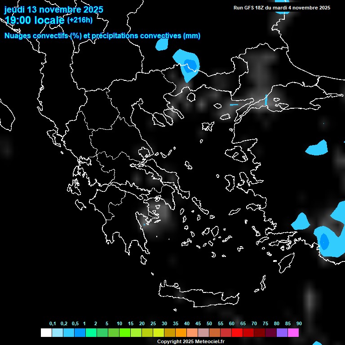The height and width of the screenshot is (345, 345).
Task: Click the mint green legend swatch
Action: pos(91,333)
